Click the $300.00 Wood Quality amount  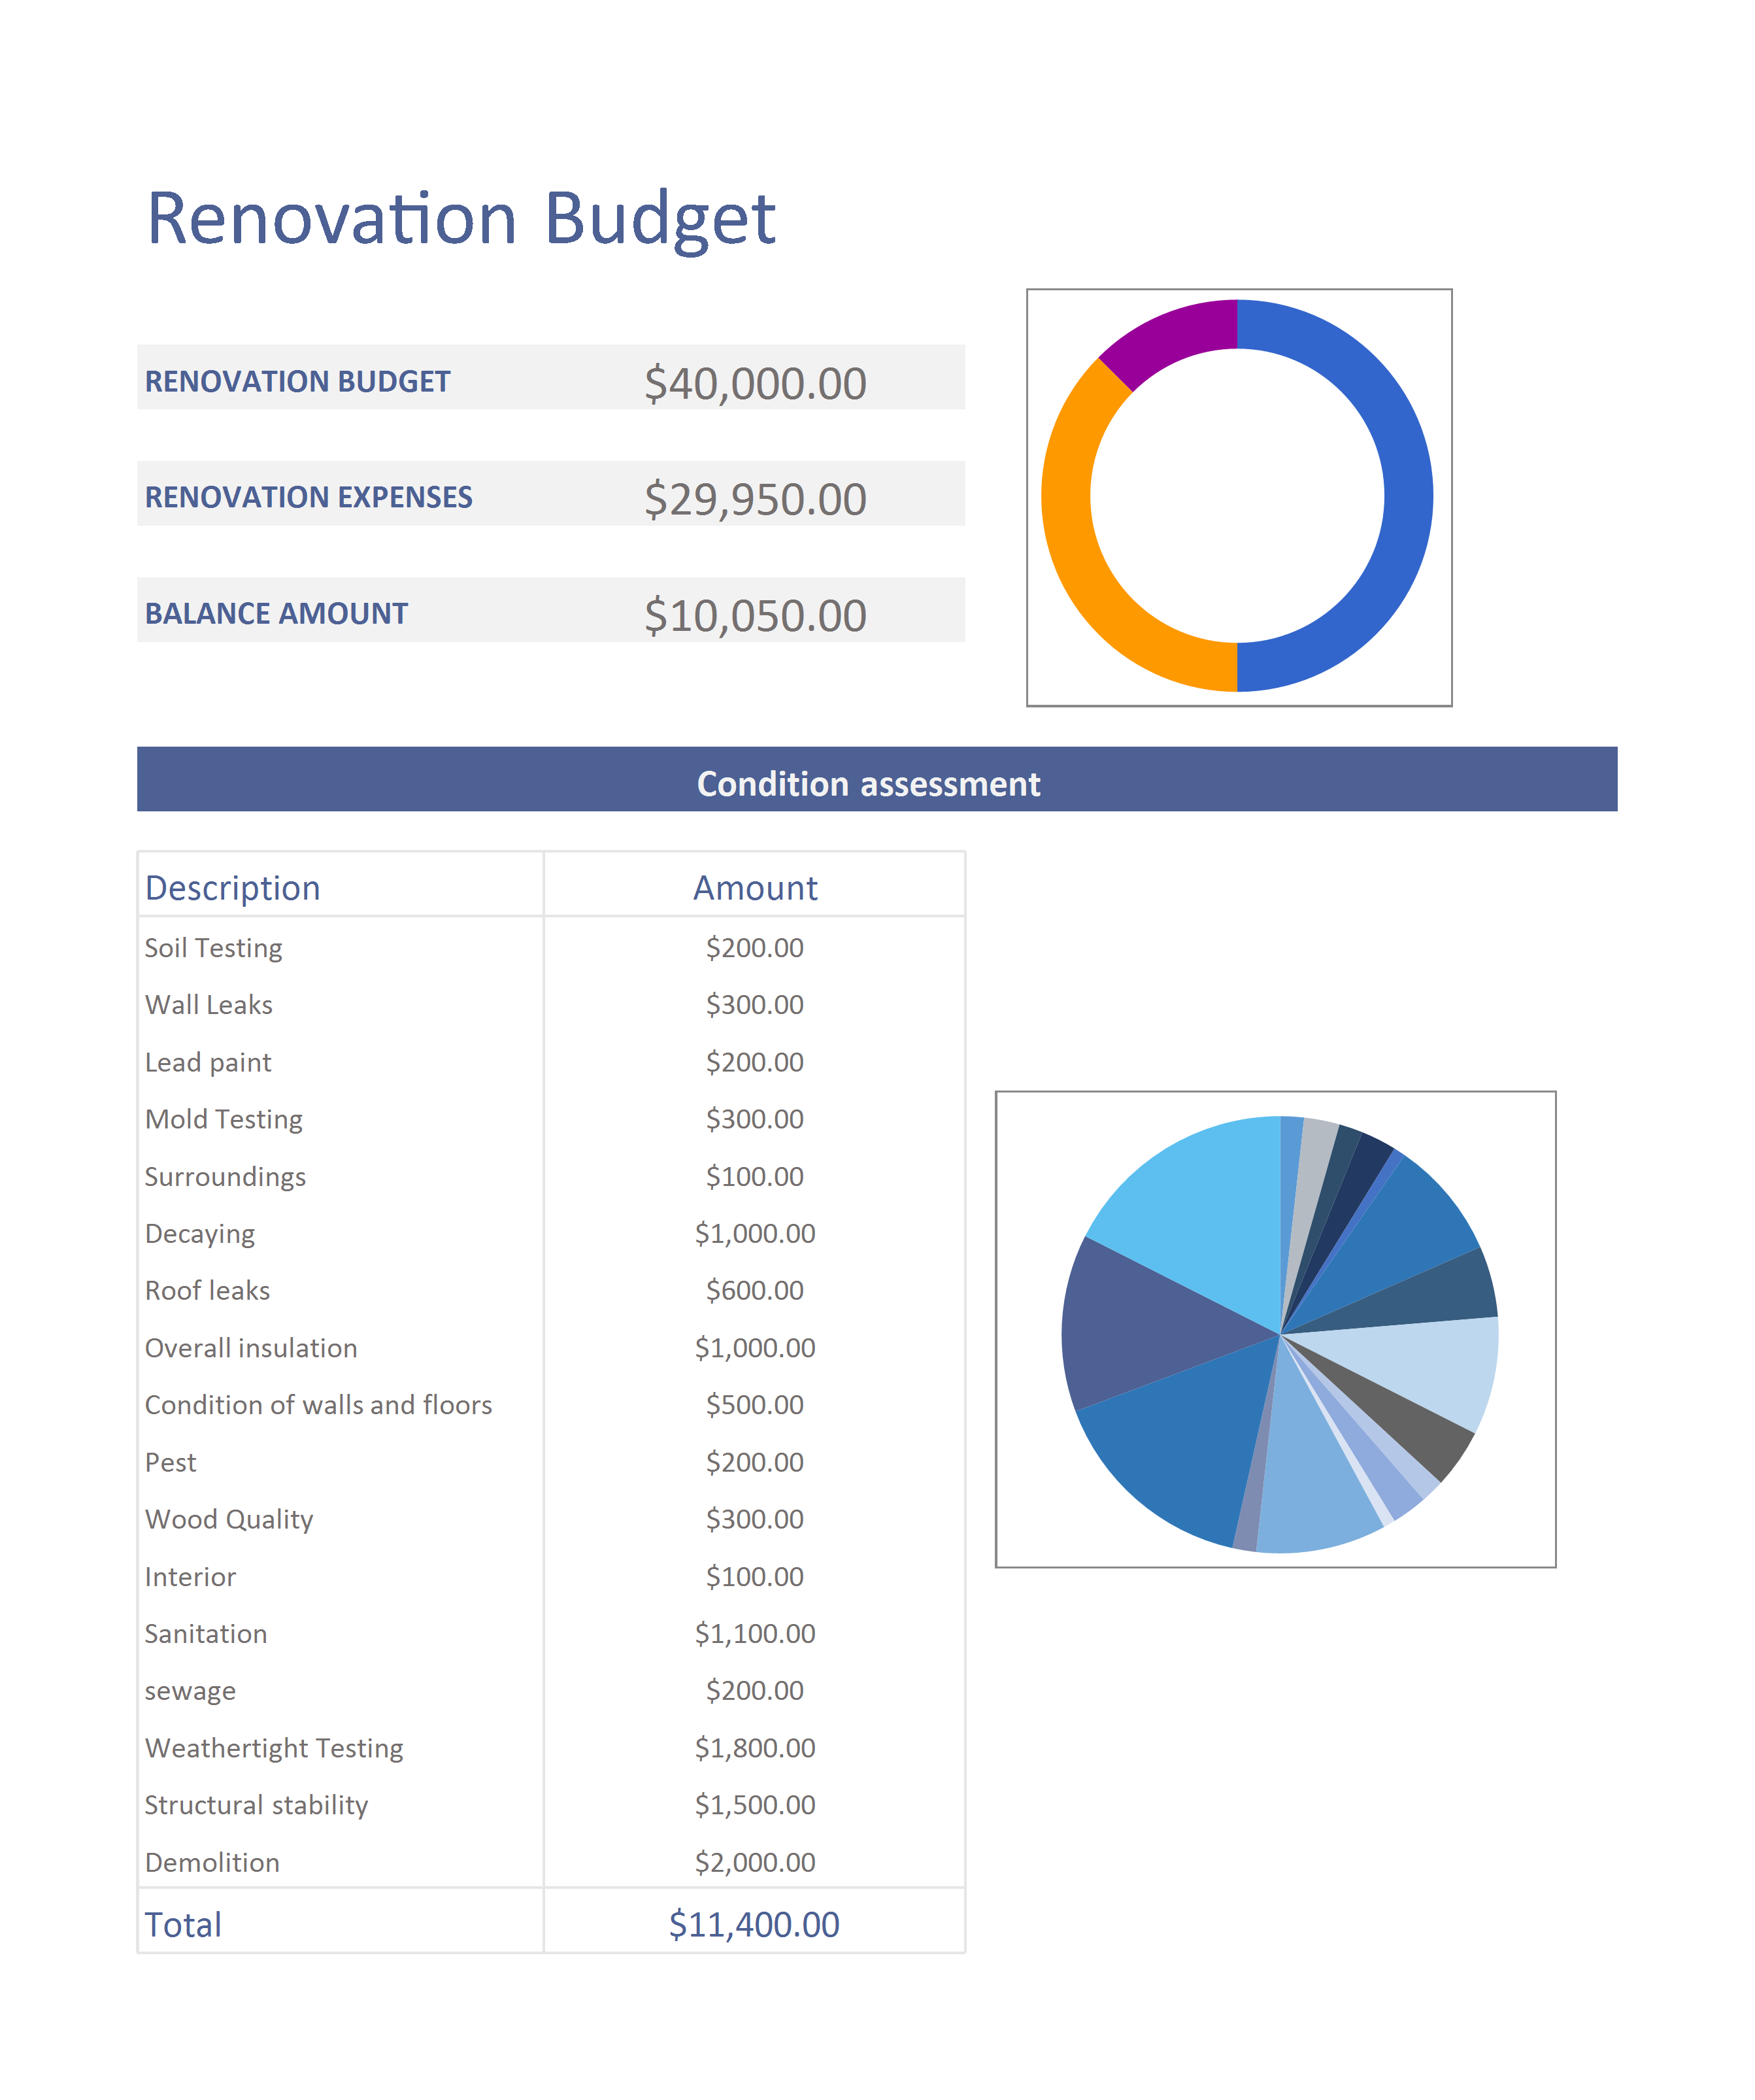(x=755, y=1520)
